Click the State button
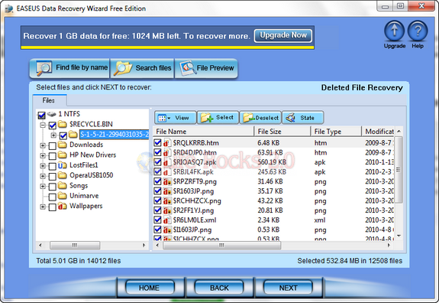Viewport: 439px width, 303px height. click(303, 118)
